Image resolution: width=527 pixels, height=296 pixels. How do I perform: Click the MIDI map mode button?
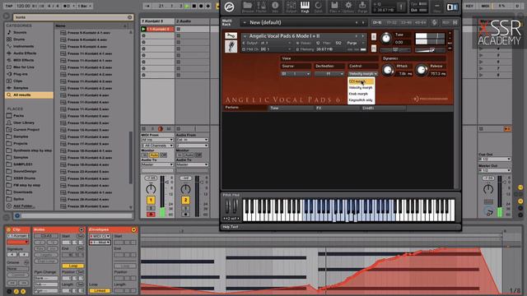tap(485, 6)
